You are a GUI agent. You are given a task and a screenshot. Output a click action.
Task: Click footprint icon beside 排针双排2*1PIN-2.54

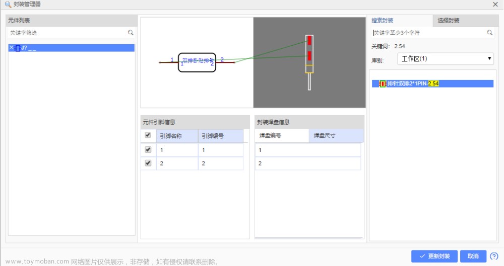[382, 84]
